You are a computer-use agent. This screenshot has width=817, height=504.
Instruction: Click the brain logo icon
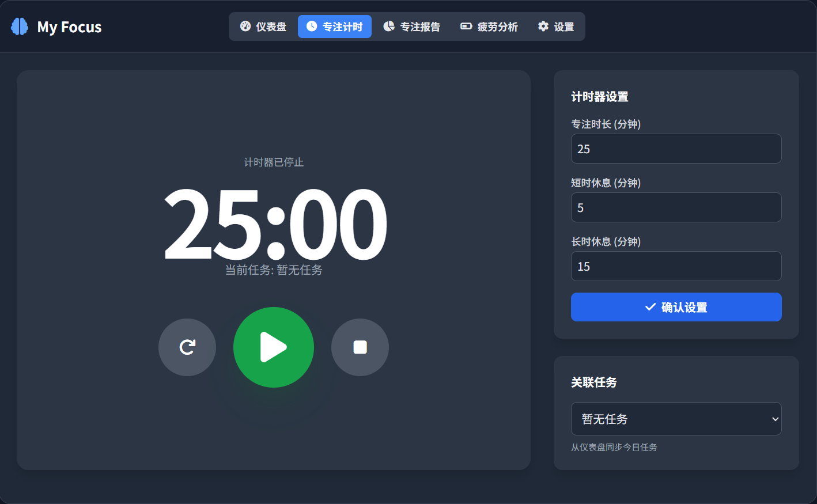pos(20,26)
